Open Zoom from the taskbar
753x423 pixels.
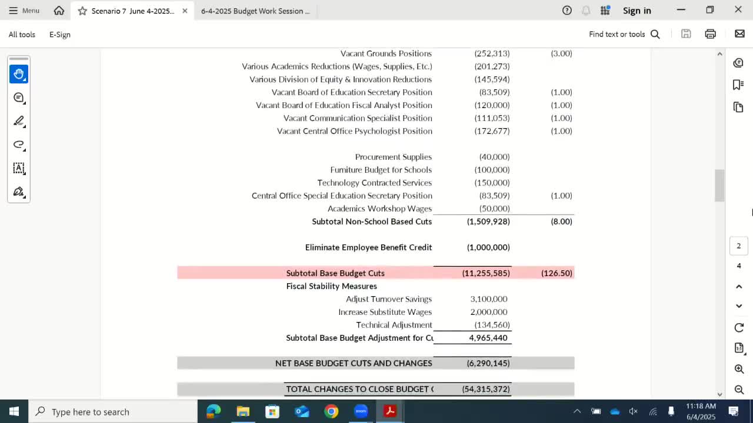point(361,411)
